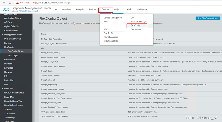
Task: Select AS Path in sidebar
Action: point(8,22)
